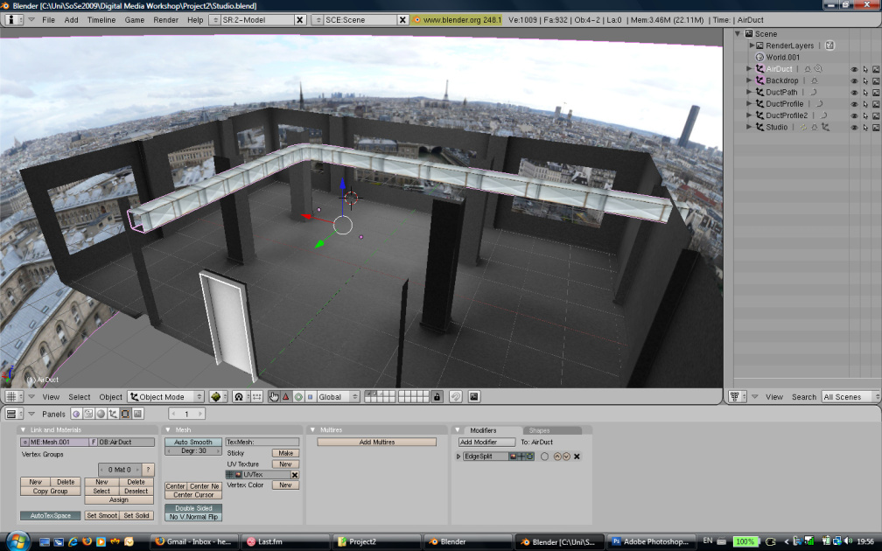Click the render-this-view camera icon in 3D header

click(473, 396)
